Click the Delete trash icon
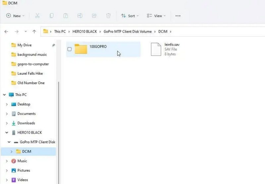Screen dimensions: 265x184 click(108, 16)
